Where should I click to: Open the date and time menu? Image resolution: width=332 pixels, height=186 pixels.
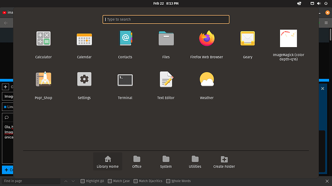166,3
